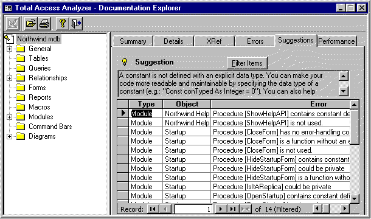Open a database with folder icon

31,23
